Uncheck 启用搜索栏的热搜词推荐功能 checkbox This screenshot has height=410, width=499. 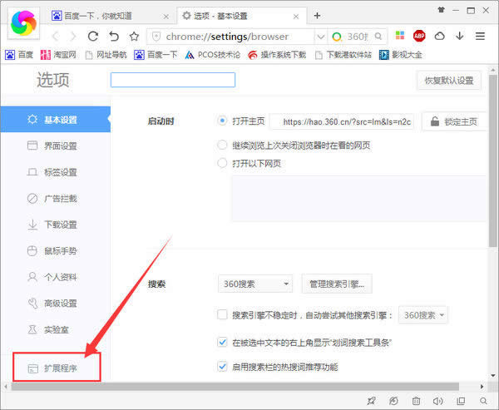pyautogui.click(x=222, y=367)
